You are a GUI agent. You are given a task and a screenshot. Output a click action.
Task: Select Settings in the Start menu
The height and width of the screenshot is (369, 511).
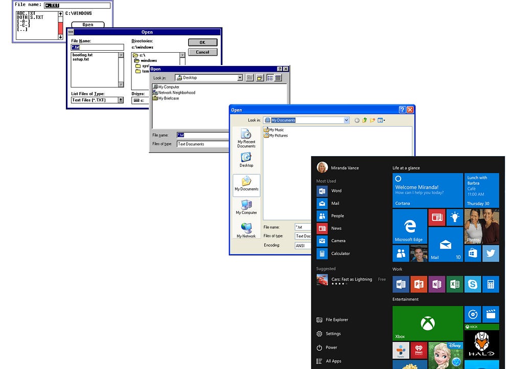pyautogui.click(x=333, y=334)
